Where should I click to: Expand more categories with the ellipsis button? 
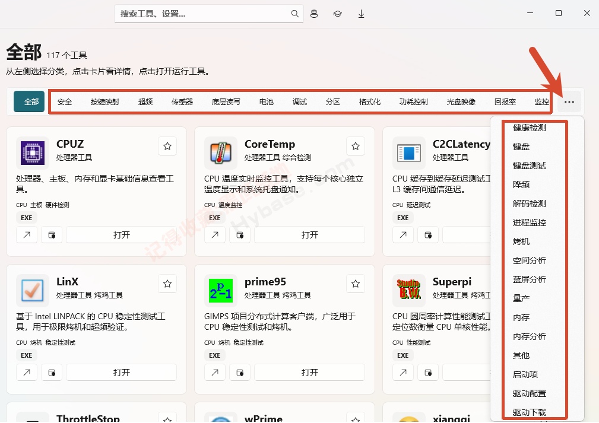coord(569,102)
